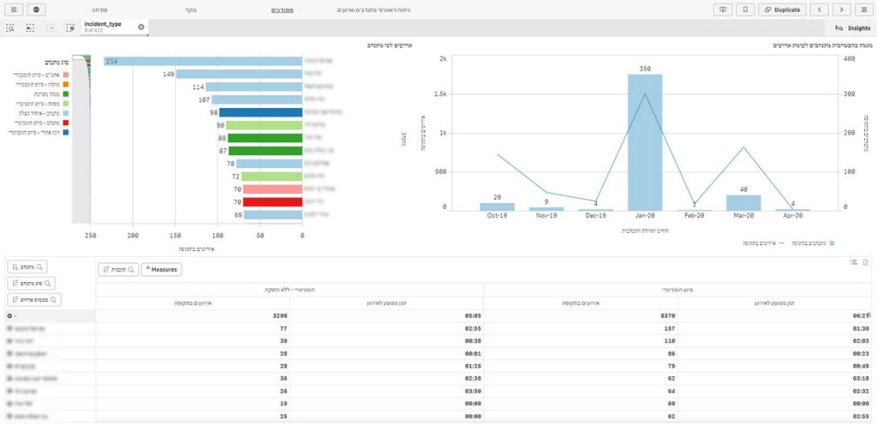
Task: Select the underlined active sheet tab
Action: pyautogui.click(x=282, y=10)
